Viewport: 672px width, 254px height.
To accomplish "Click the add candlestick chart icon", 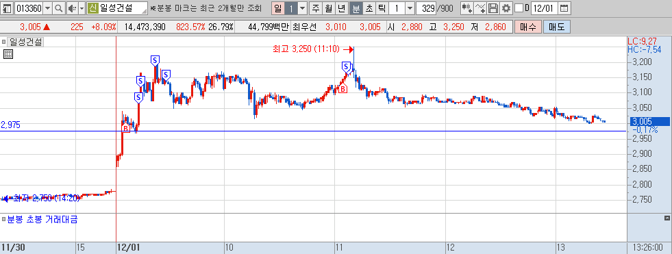I will coord(467,8).
